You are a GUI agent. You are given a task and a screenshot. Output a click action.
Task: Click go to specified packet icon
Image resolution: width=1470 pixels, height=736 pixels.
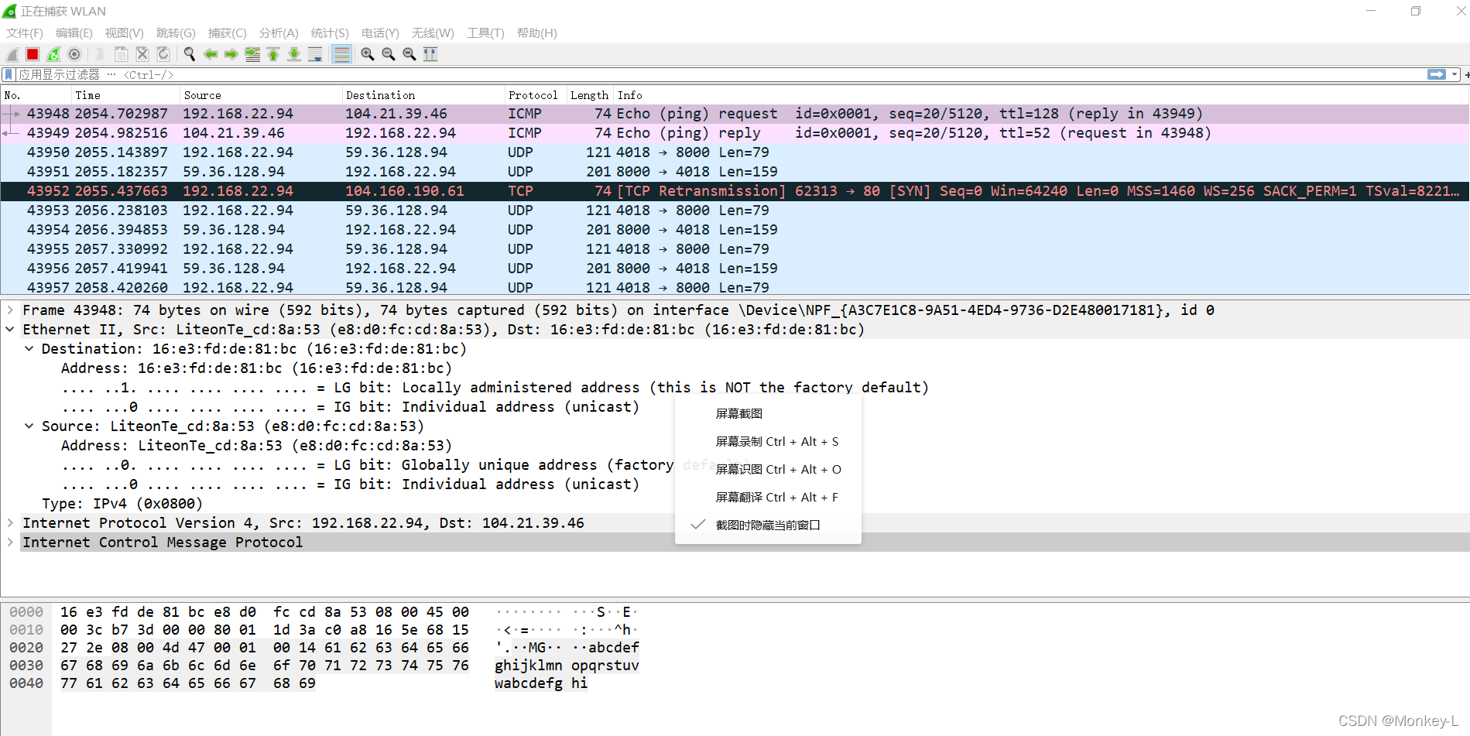point(252,54)
